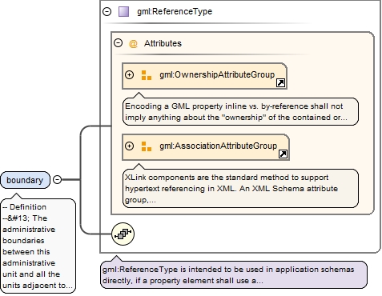
Task: Click the OwnershipAttributeGroup orange blocks icon
Action: click(147, 75)
